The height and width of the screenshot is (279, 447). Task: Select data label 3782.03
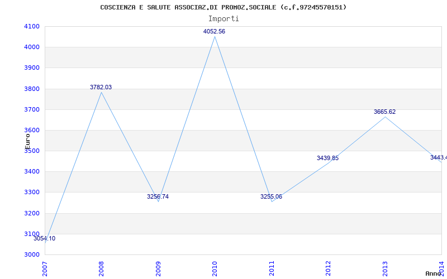coord(101,88)
